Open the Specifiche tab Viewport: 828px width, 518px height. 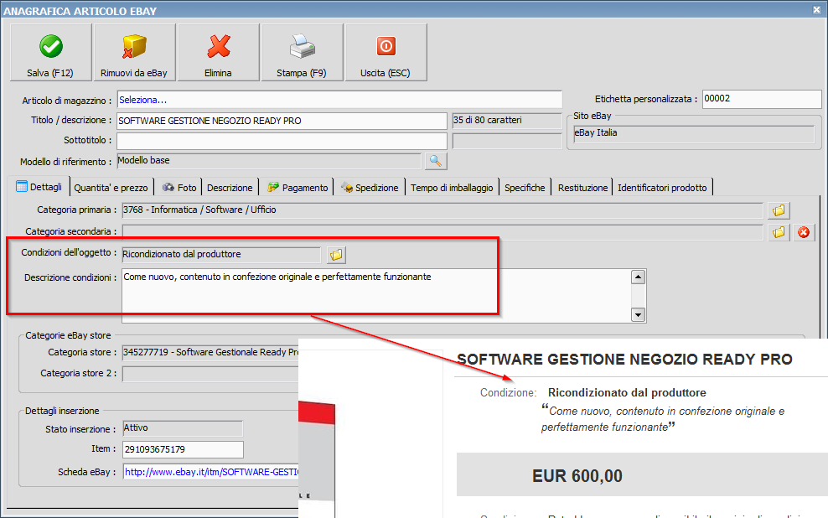pos(525,188)
